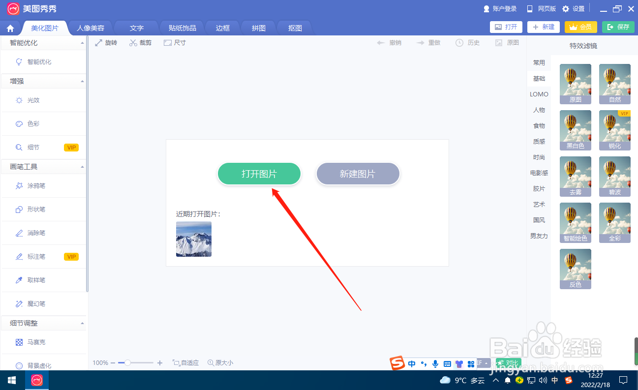
Task: Open the 尺寸 size adjustment tool
Action: [x=174, y=42]
